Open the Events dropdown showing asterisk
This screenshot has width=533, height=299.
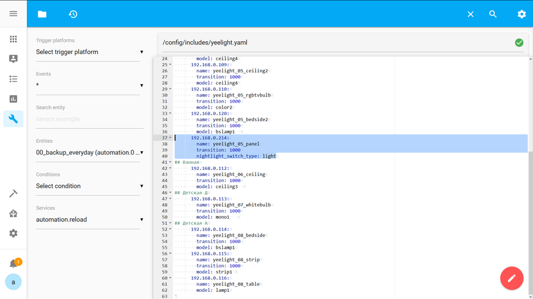pos(90,85)
